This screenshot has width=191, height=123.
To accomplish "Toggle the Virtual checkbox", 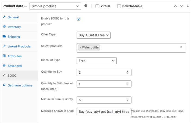I will [x=98, y=6].
